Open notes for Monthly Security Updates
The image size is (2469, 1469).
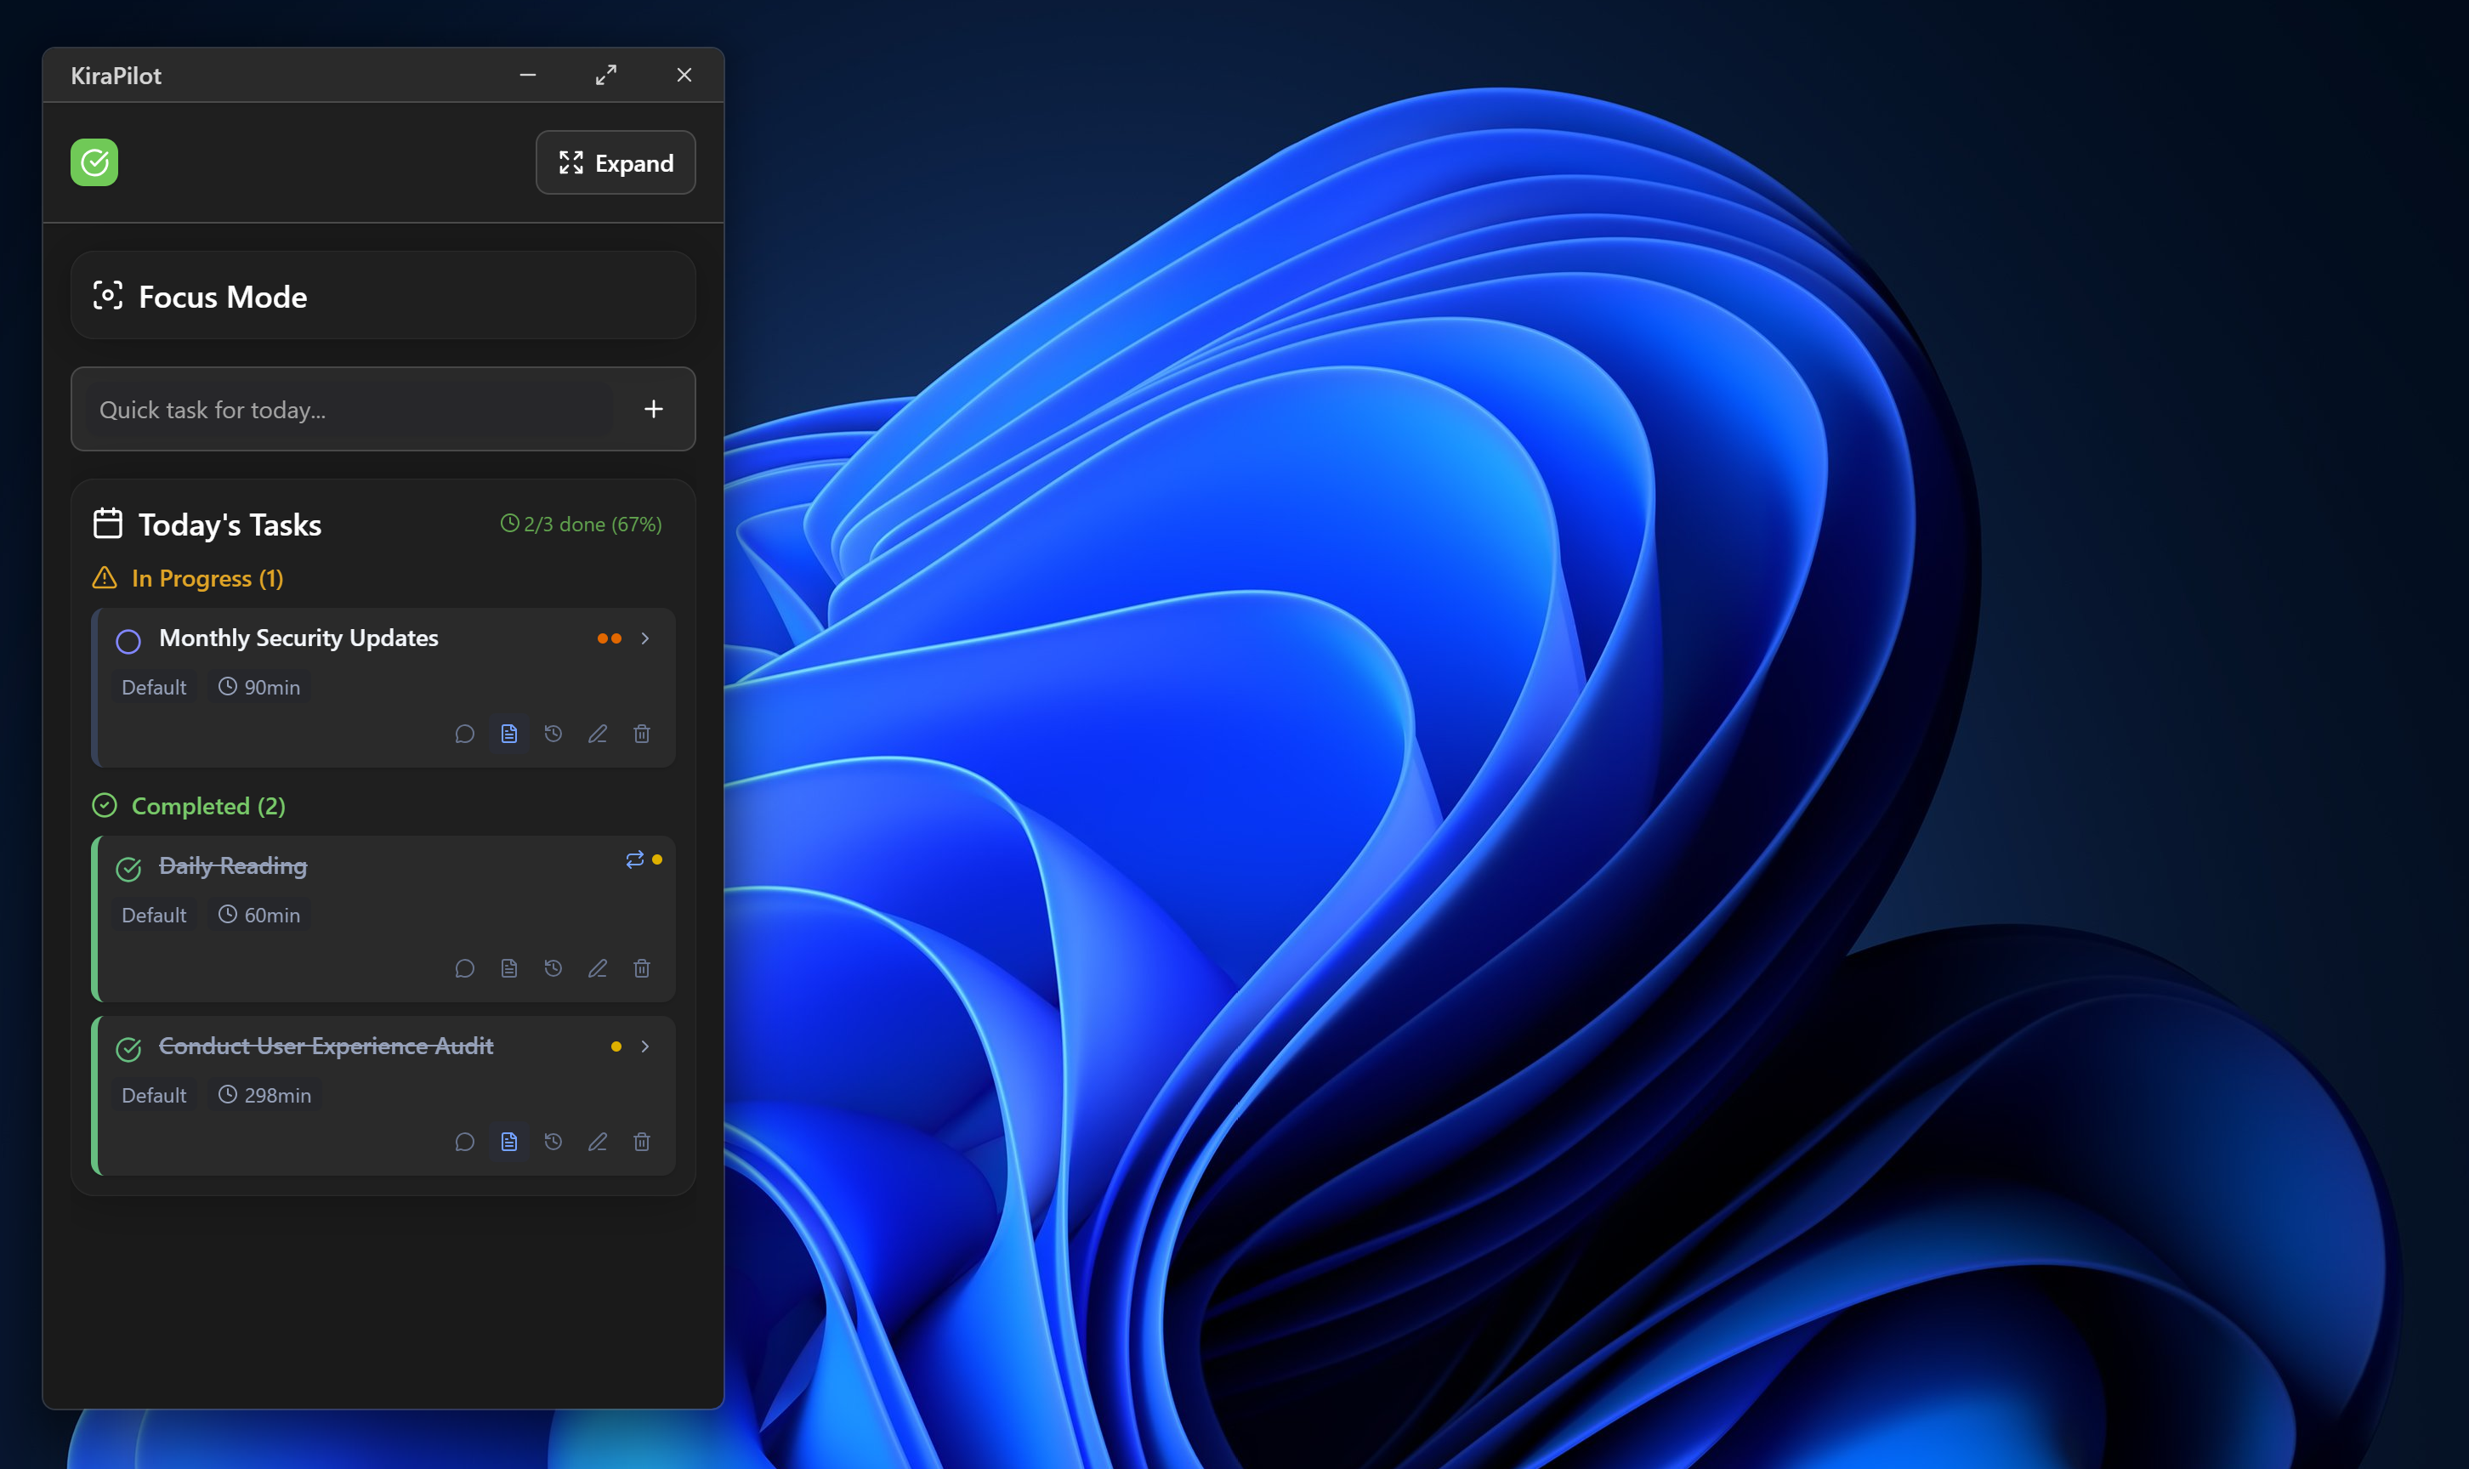(508, 734)
